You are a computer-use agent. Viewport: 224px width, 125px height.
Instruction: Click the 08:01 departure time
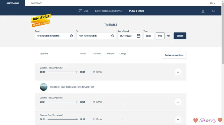coord(43,102)
